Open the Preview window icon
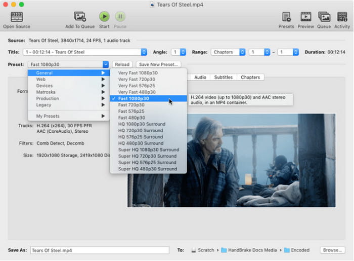354x261 pixels. (x=305, y=17)
